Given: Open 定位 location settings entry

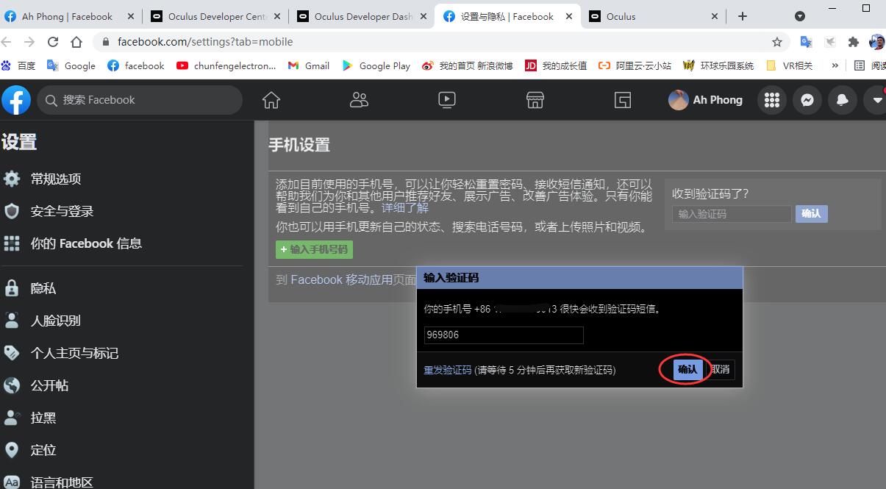Looking at the screenshot, I should 43,450.
